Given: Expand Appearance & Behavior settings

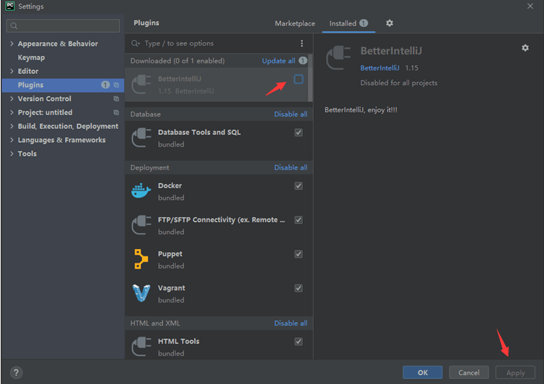Looking at the screenshot, I should pos(12,44).
